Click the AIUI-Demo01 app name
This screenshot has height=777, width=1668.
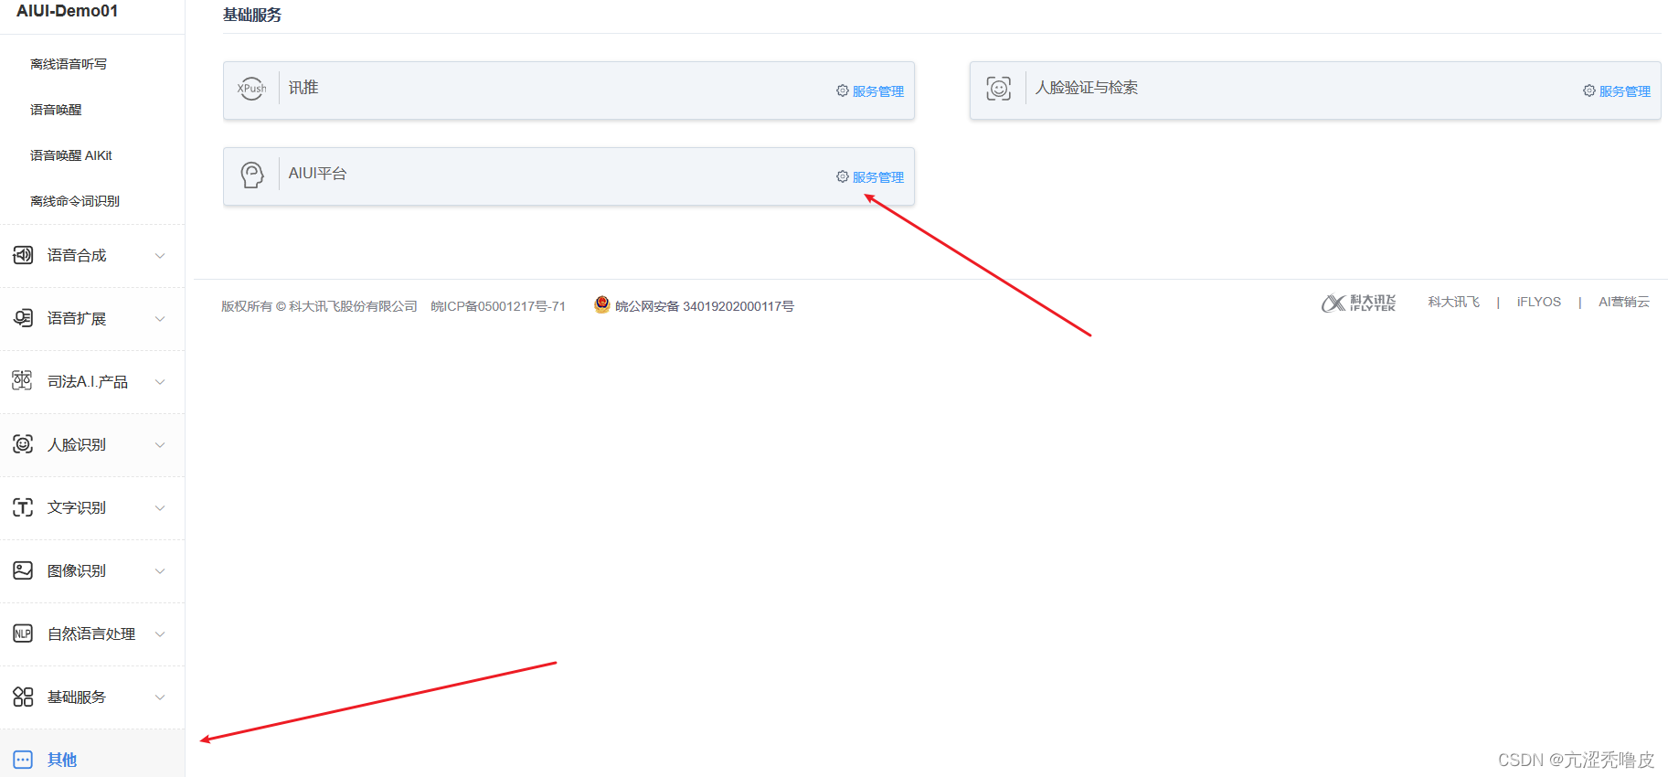click(x=67, y=11)
